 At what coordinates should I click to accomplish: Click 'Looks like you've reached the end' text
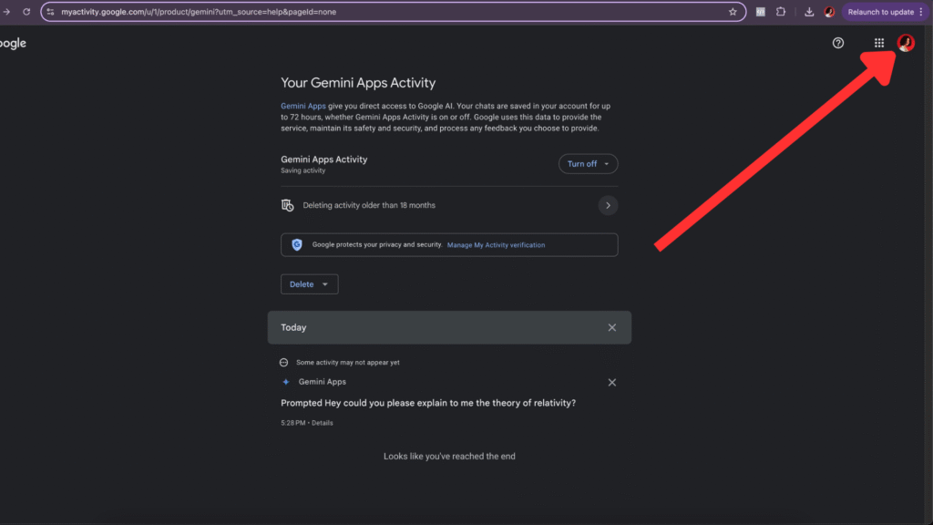[449, 457]
